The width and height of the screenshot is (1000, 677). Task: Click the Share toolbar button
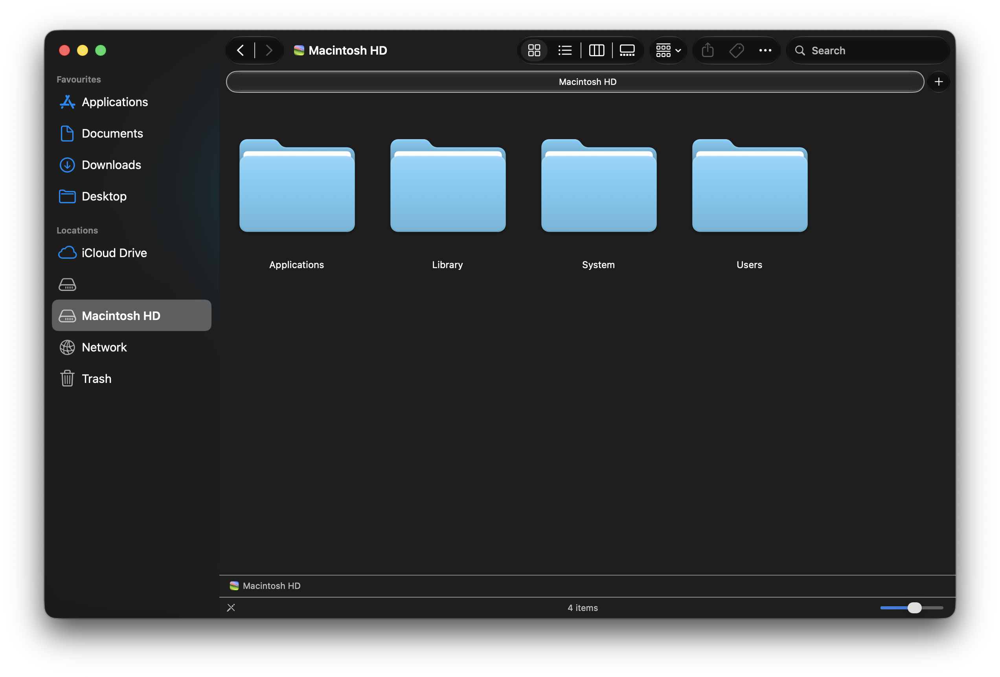[x=708, y=50]
